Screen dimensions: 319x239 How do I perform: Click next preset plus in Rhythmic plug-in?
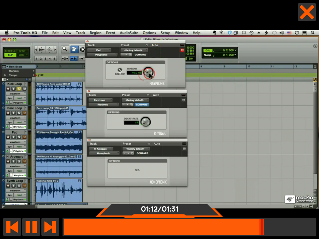127,105
